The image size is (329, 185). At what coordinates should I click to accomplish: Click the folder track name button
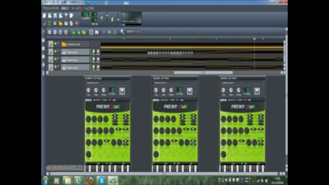[x=75, y=45]
